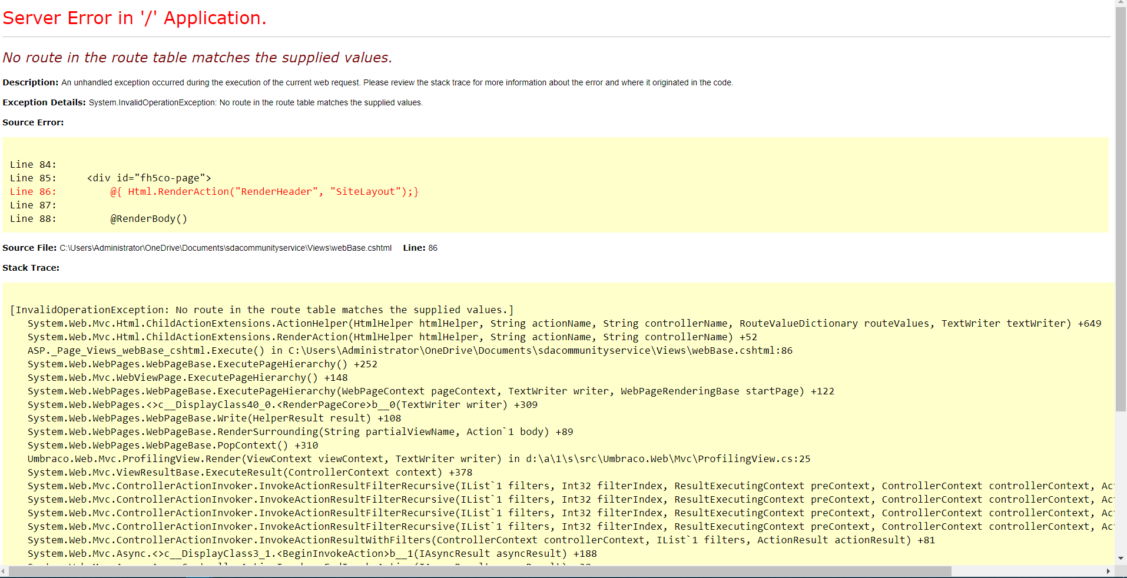
Task: Click the ChildActionExtensions.RenderAction +52 stack line
Action: pos(392,337)
